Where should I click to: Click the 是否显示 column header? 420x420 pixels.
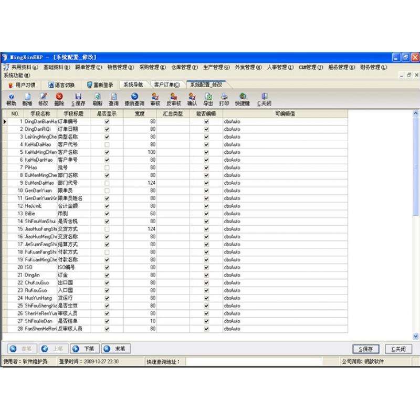(107, 113)
